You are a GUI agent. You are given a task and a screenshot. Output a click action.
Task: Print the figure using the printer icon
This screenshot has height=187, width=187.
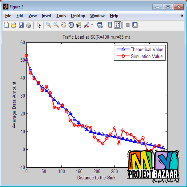pyautogui.click(x=28, y=25)
